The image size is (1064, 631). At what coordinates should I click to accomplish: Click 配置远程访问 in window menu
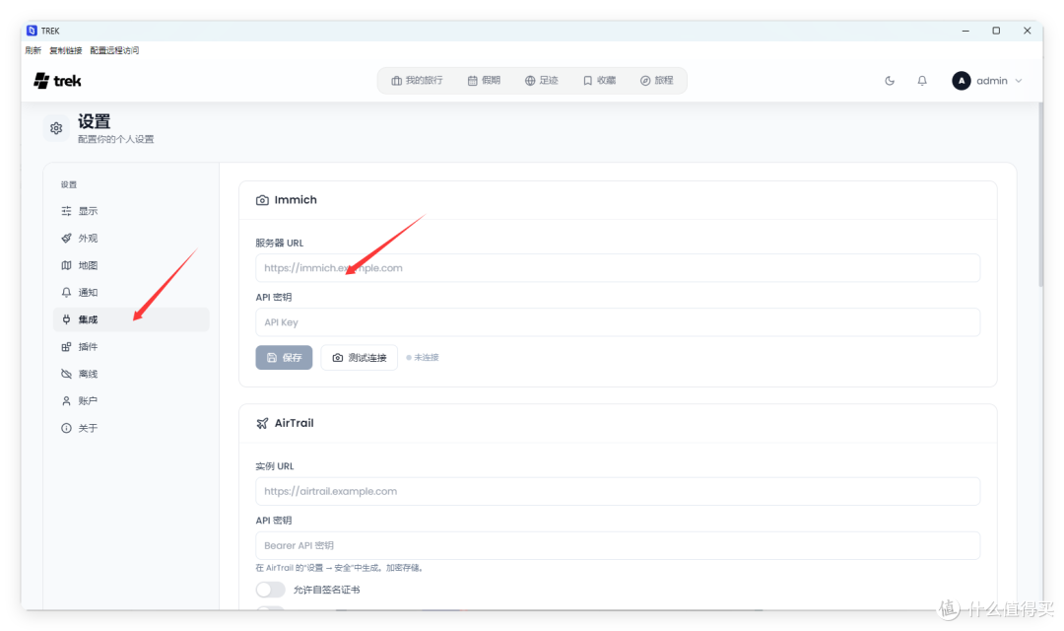(x=114, y=50)
